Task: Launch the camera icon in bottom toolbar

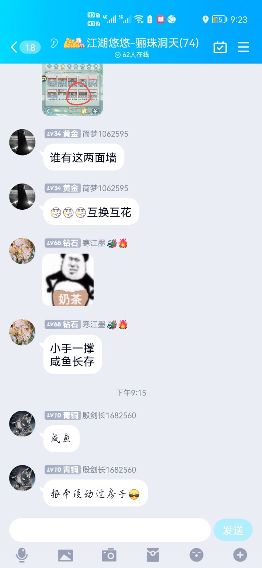Action: pyautogui.click(x=109, y=555)
